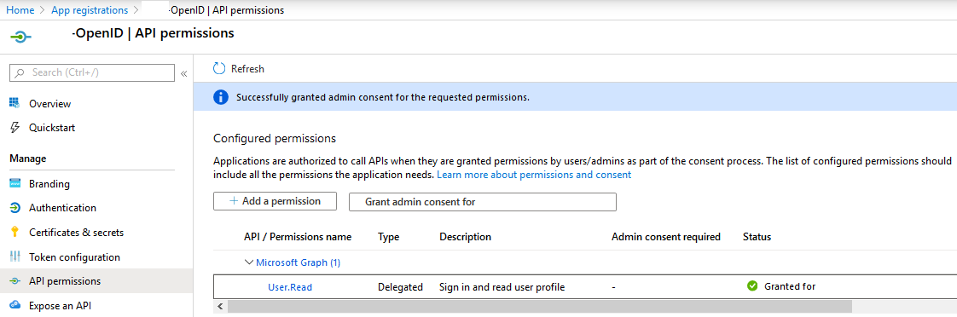Screen dimensions: 957x317
Task: Click the Refresh circular arrow icon
Action: [219, 69]
